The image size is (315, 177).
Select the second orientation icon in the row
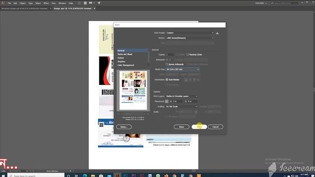pos(190,80)
